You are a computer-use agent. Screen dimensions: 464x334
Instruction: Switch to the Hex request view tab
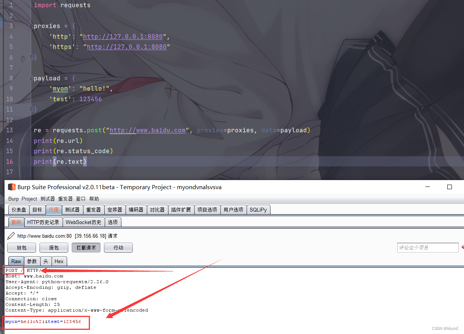pyautogui.click(x=59, y=261)
